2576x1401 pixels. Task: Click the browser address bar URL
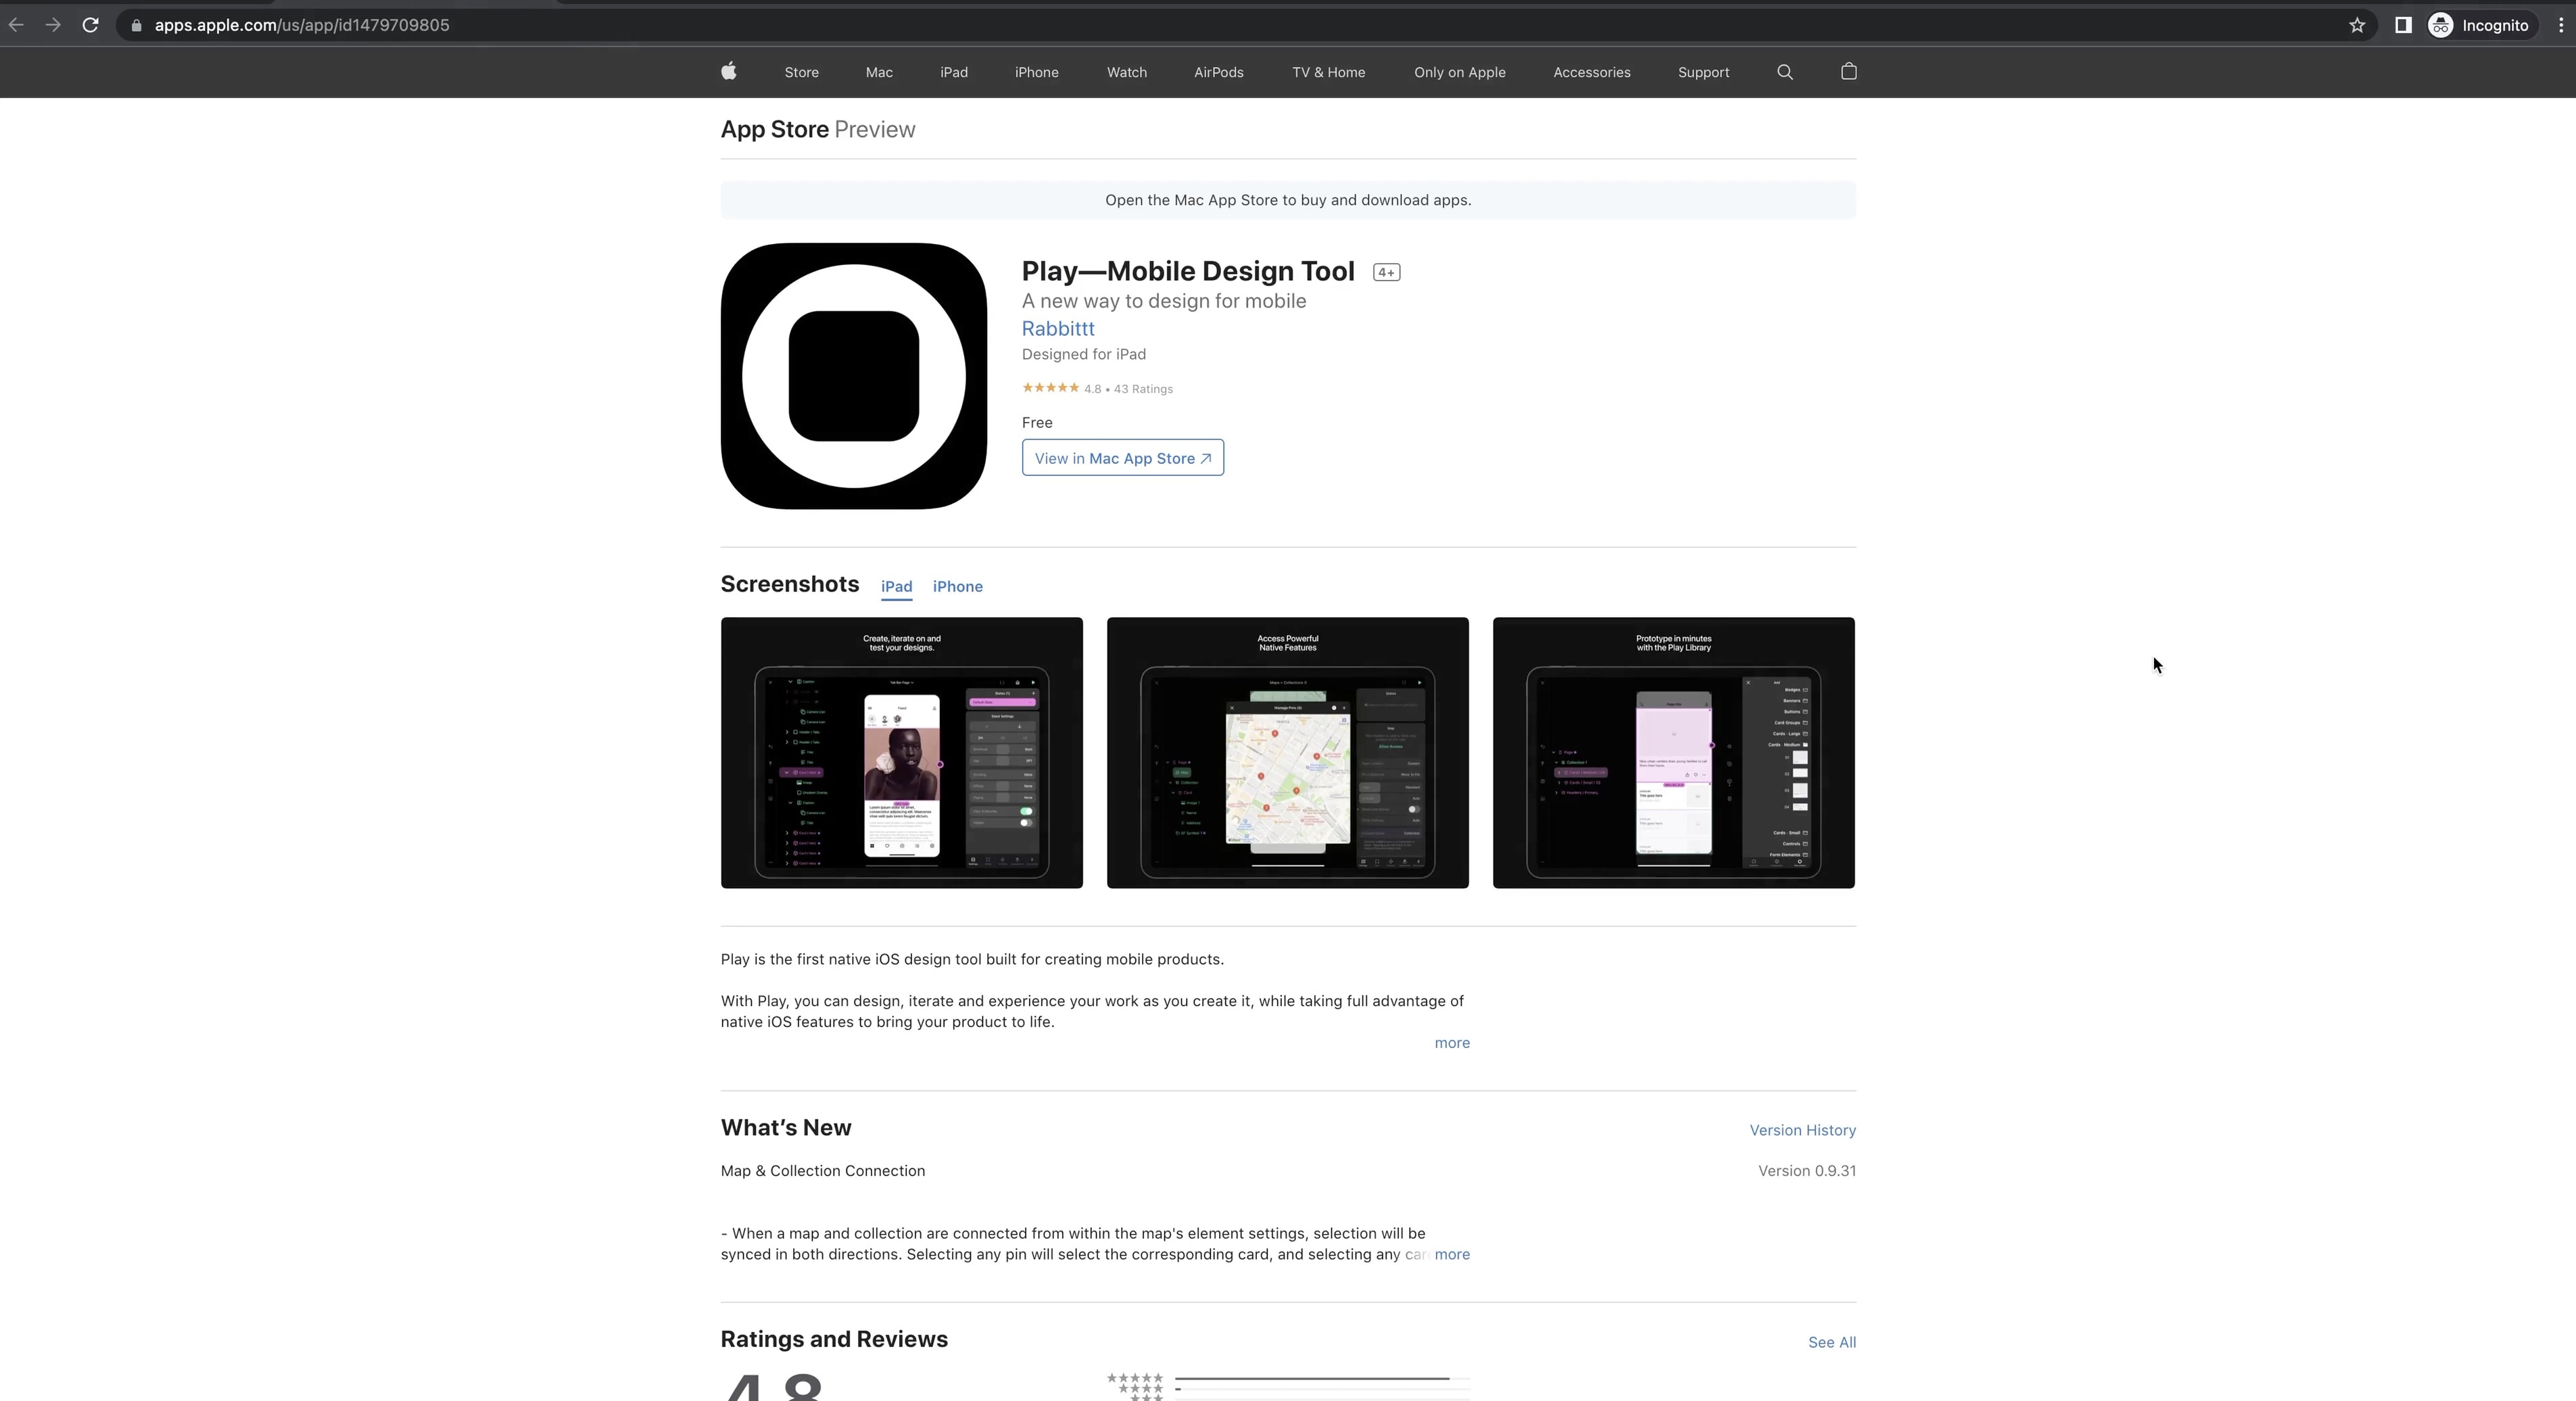click(301, 25)
